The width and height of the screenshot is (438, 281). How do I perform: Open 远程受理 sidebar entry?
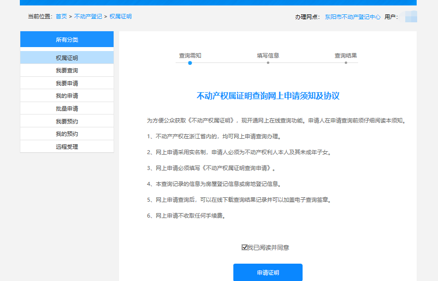(x=67, y=147)
